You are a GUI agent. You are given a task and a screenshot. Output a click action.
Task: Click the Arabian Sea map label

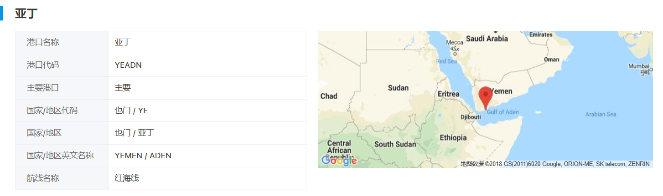pos(601,114)
